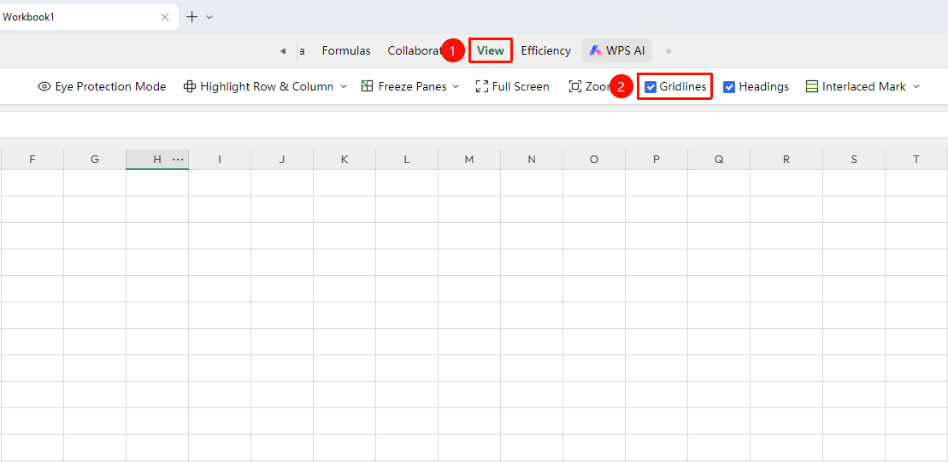Select column G header

click(x=95, y=160)
